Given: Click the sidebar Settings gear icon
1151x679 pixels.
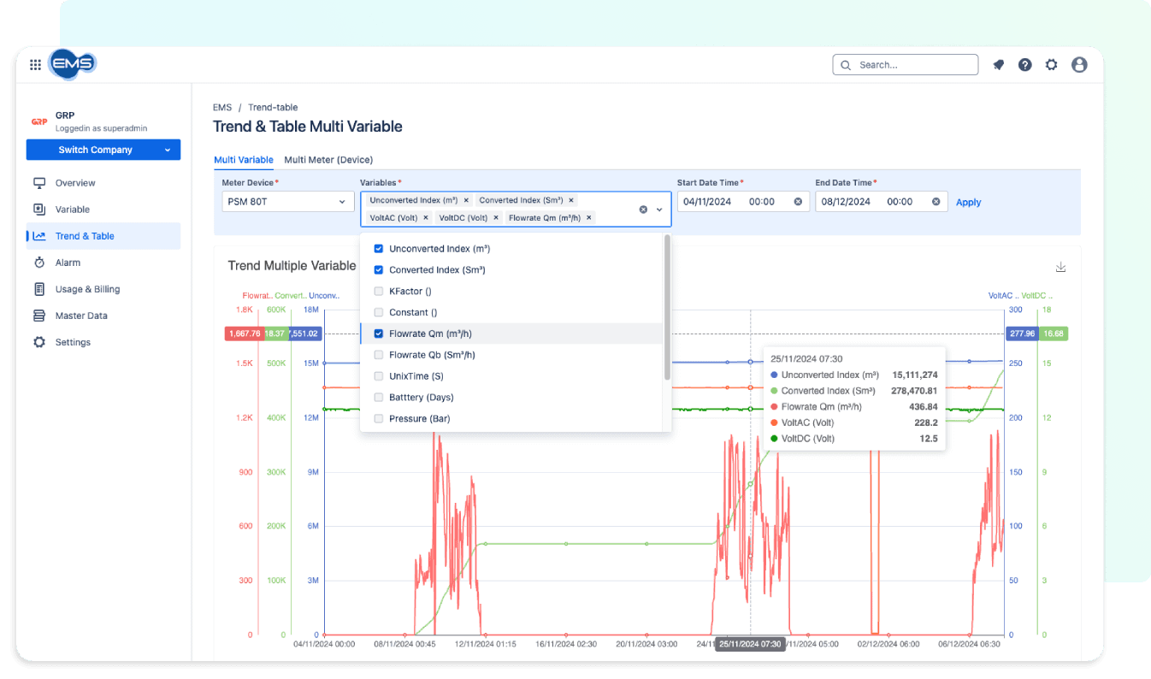Looking at the screenshot, I should [39, 342].
